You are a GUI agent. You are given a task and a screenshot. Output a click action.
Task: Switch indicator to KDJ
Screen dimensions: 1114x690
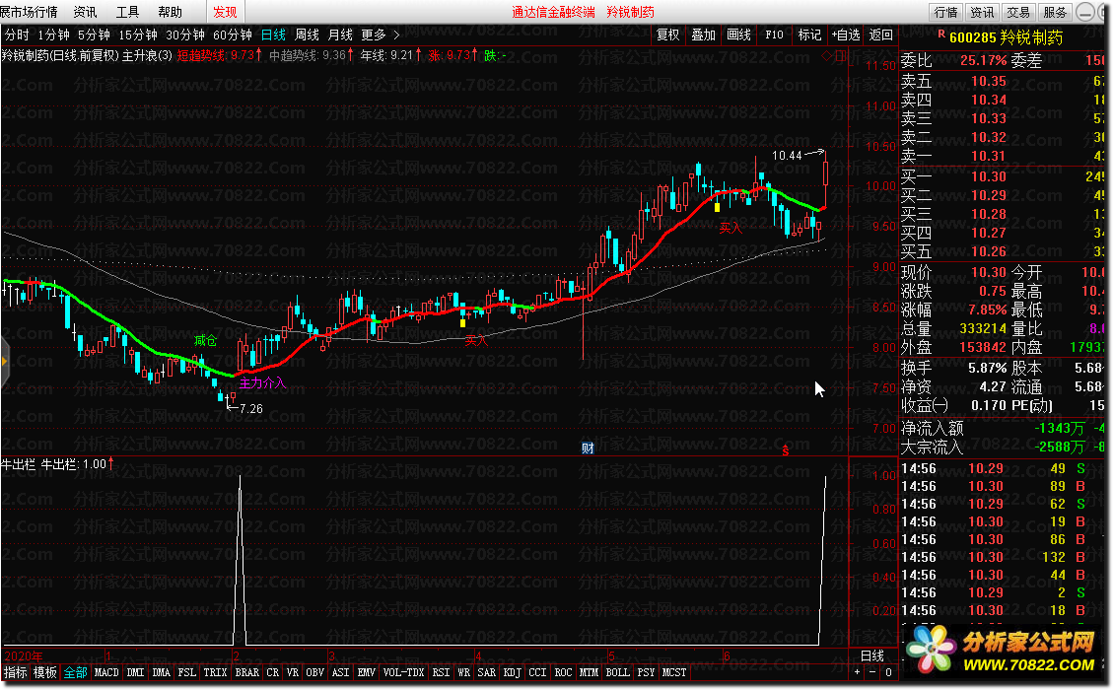point(513,672)
